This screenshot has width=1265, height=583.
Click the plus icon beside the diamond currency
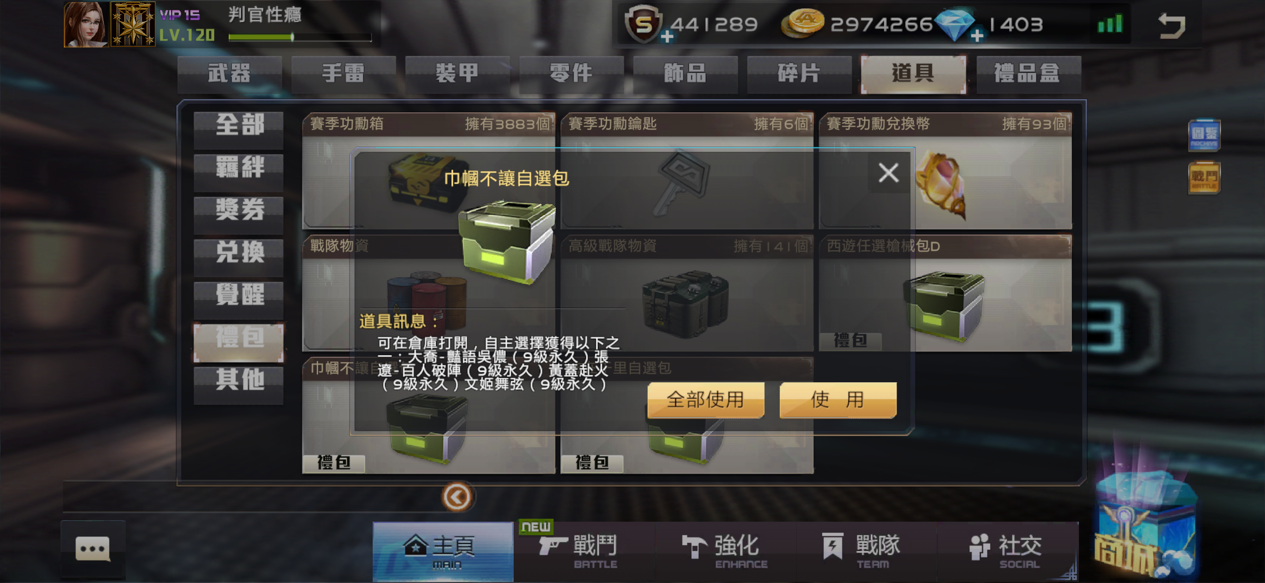pos(976,36)
